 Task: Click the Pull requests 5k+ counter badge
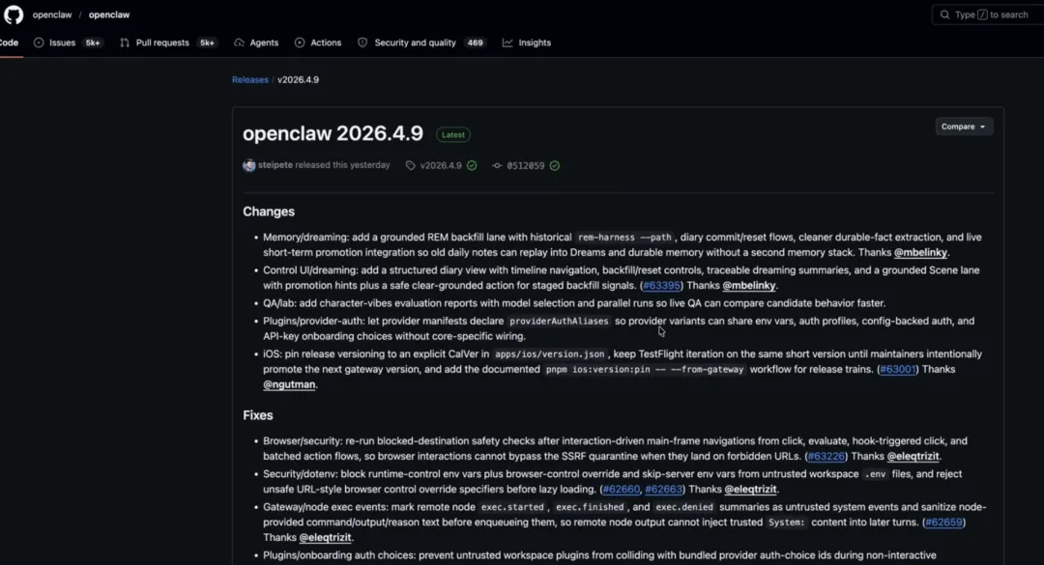[x=207, y=42]
